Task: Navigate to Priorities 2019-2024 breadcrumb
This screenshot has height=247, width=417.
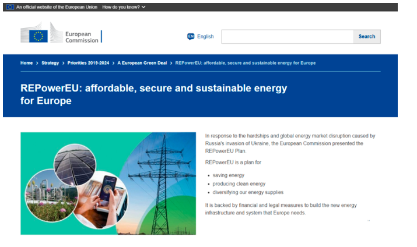Action: point(88,63)
